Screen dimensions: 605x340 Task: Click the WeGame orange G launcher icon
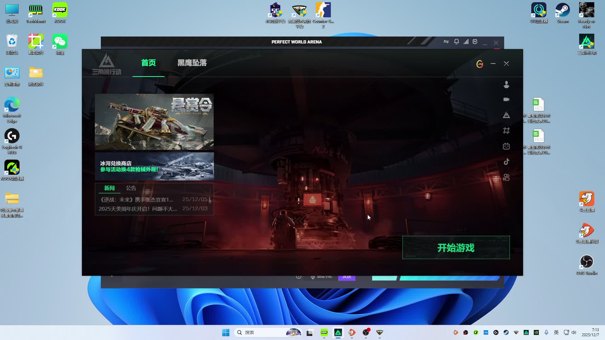[x=480, y=64]
